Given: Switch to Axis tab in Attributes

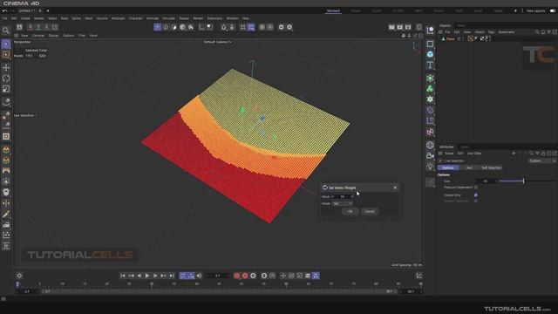Looking at the screenshot, I should [x=469, y=167].
